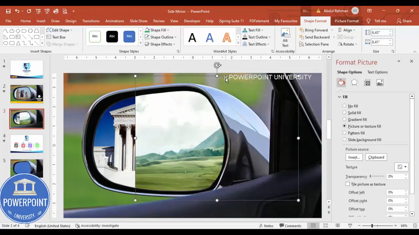Open the Texture dropdown in Format Picture
This screenshot has width=419, height=235.
pos(401,167)
